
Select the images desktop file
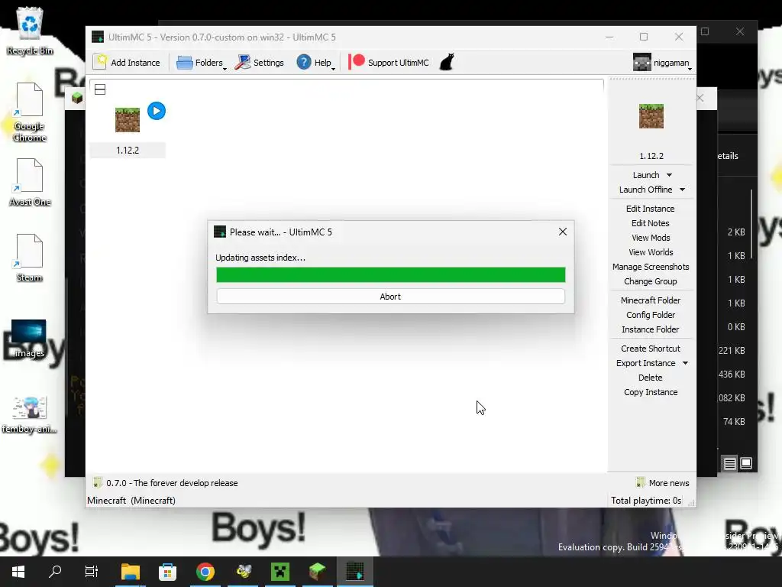click(x=29, y=339)
